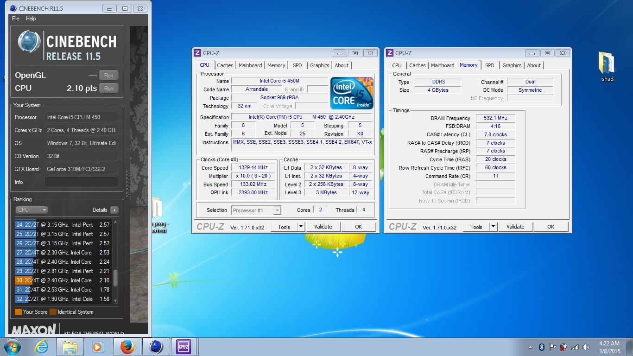Image resolution: width=633 pixels, height=356 pixels.
Task: Click DRAM Frequency value 532.1 MHz
Action: pos(495,118)
